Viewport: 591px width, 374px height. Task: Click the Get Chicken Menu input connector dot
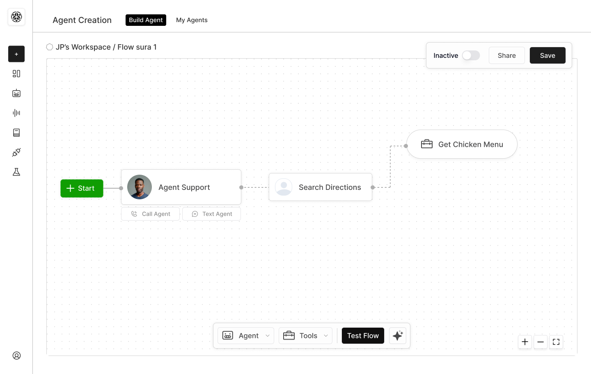[406, 146]
